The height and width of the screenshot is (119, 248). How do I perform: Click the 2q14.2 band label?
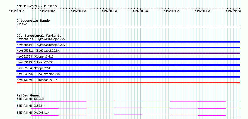[22, 24]
